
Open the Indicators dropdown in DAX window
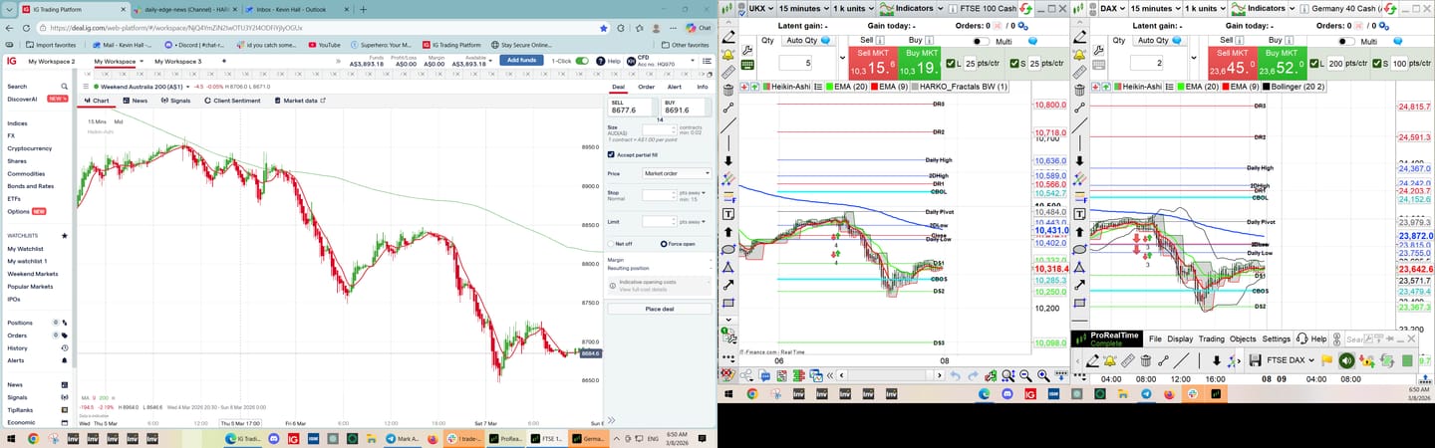(x=1263, y=9)
